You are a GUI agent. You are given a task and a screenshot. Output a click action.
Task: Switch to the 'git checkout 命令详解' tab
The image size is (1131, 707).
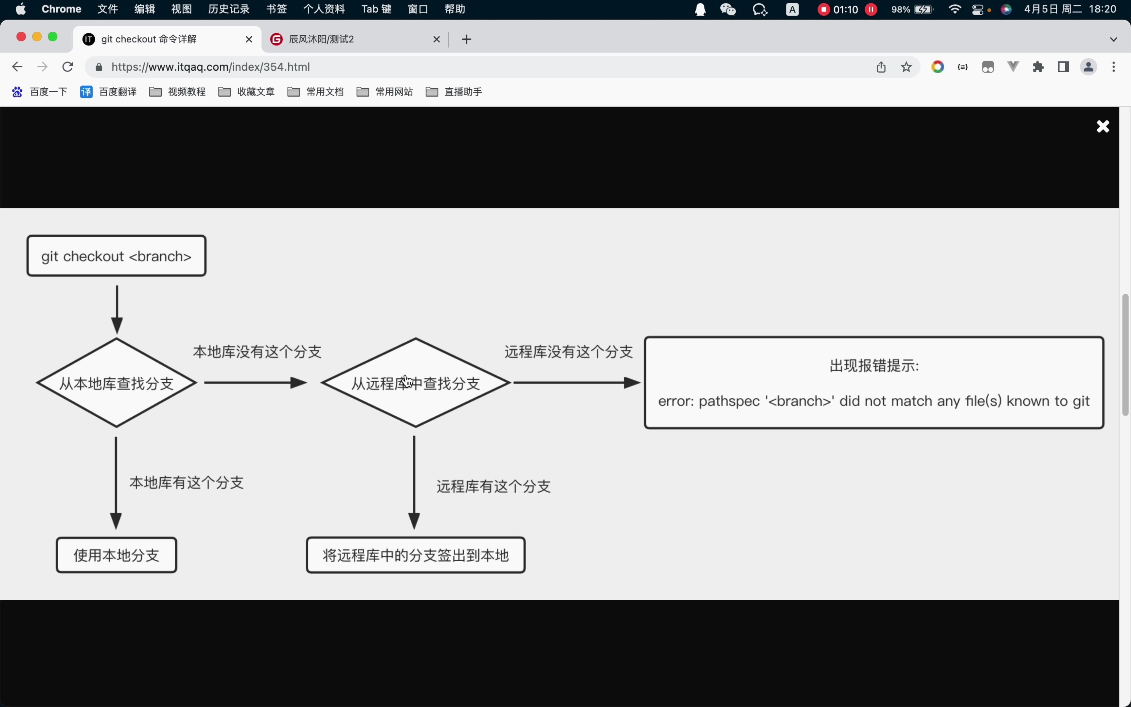167,39
